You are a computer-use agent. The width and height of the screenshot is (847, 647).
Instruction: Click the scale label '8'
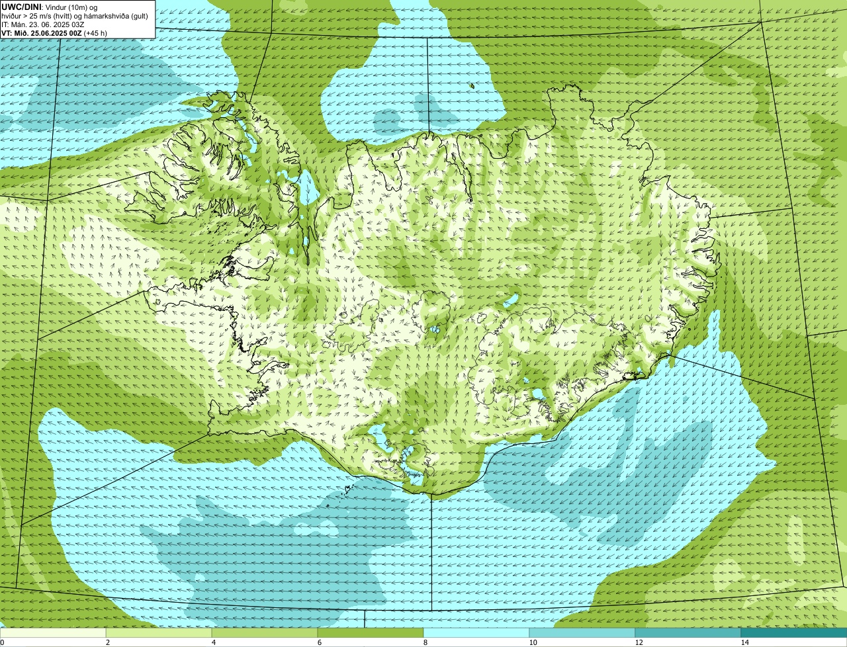(x=425, y=642)
